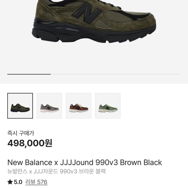Select the burgundy red shoe thumbnail

click(x=79, y=106)
